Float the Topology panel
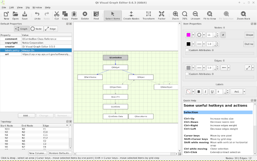Viewport: 257px width, 161px height. click(x=67, y=121)
